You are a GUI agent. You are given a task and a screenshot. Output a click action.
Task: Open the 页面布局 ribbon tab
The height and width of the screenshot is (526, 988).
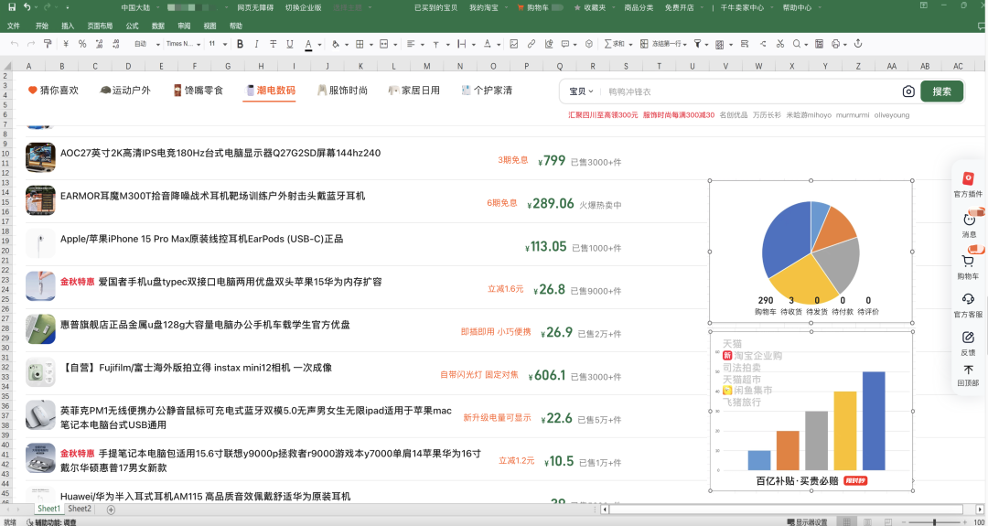(x=101, y=27)
